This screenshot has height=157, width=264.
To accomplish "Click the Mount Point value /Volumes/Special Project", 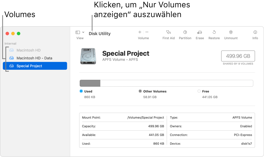I will (146, 117).
